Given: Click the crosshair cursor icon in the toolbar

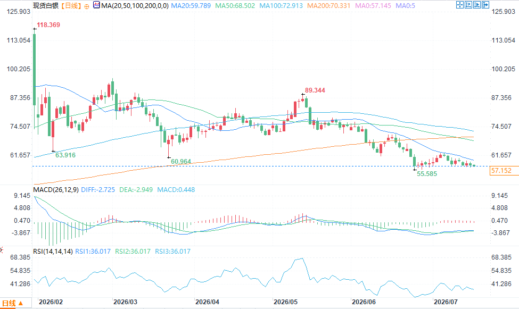Looking at the screenshot, I should point(460,5).
